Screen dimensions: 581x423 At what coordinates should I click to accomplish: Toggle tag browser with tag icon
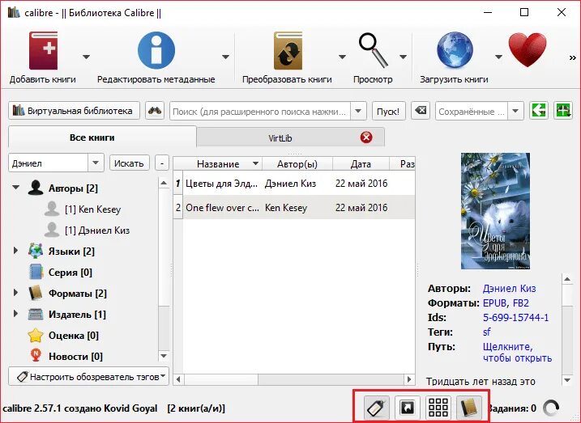point(377,408)
